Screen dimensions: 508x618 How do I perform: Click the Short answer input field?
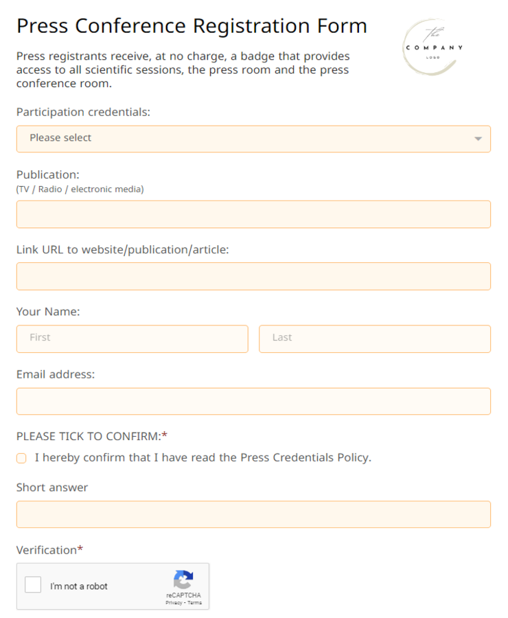pyautogui.click(x=253, y=514)
